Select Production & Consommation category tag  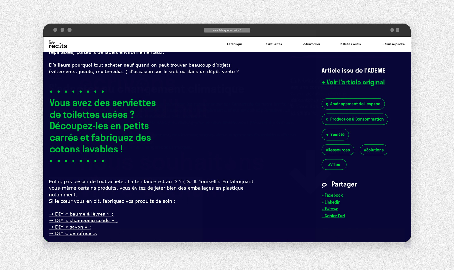(355, 119)
